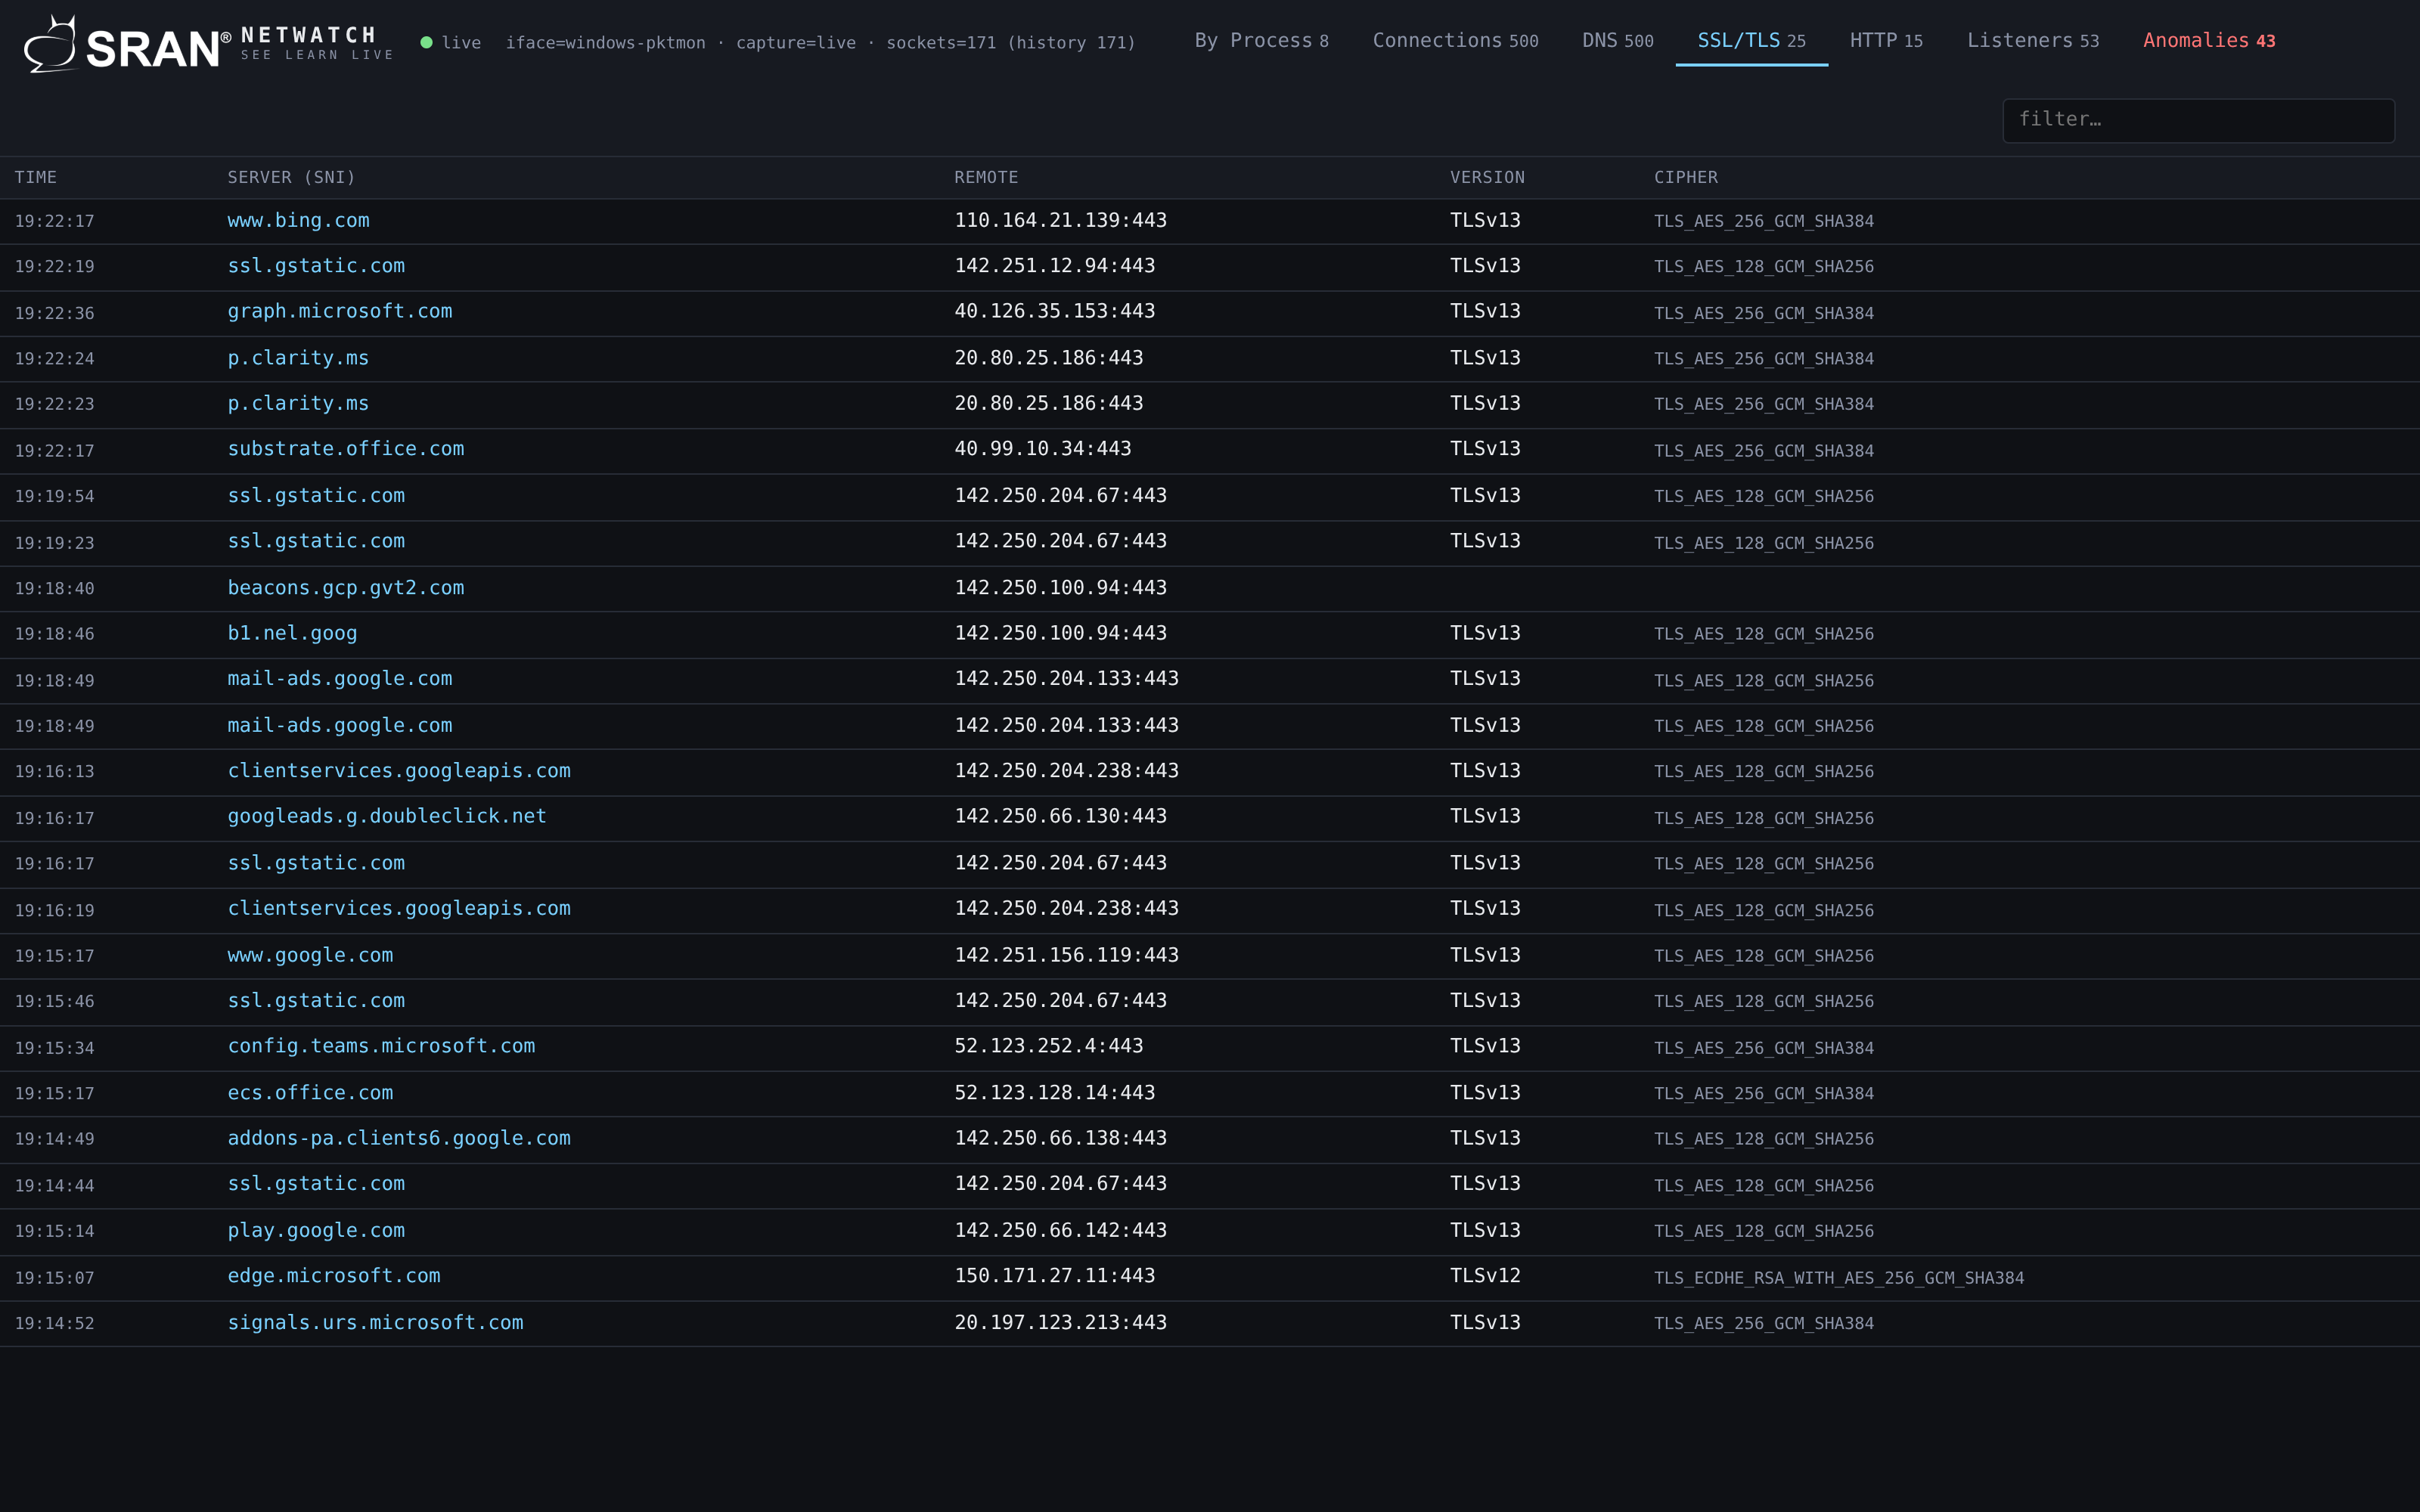
Task: Click the b1.nel.goog server link
Action: (292, 634)
